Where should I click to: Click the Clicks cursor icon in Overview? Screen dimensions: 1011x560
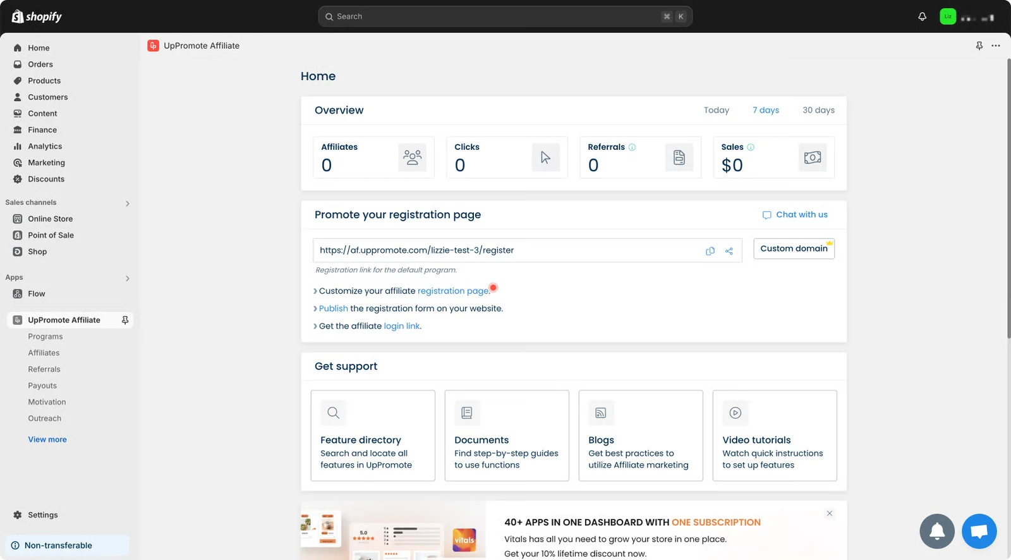[545, 157]
